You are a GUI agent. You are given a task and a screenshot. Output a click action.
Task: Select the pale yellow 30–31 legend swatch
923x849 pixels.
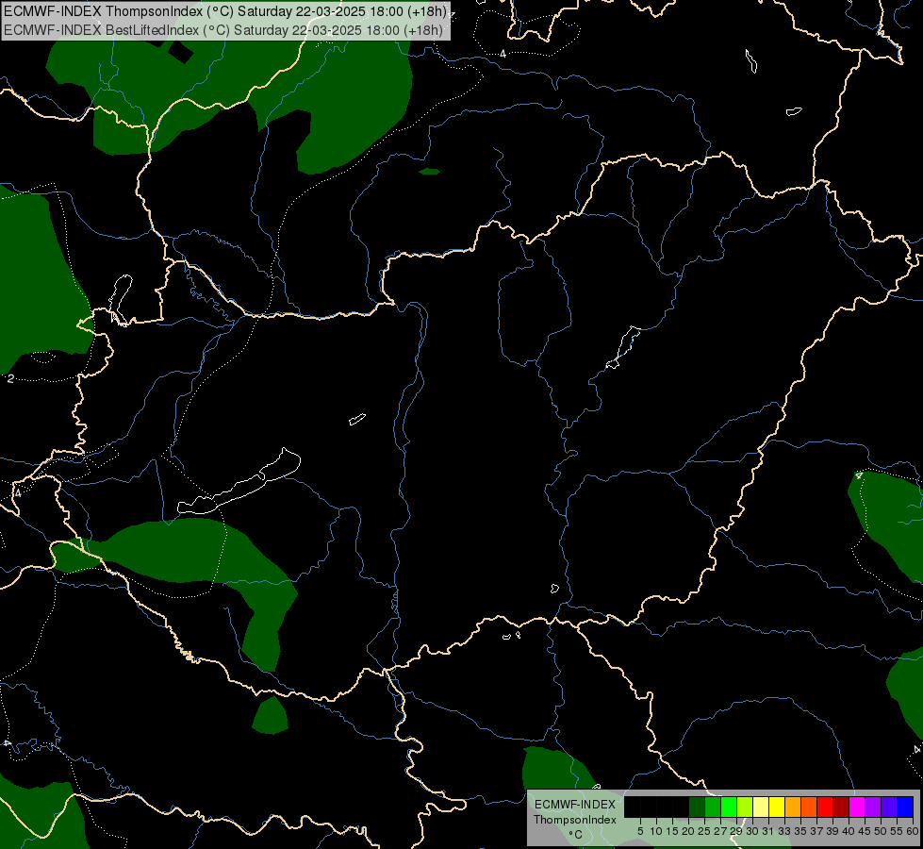point(761,807)
